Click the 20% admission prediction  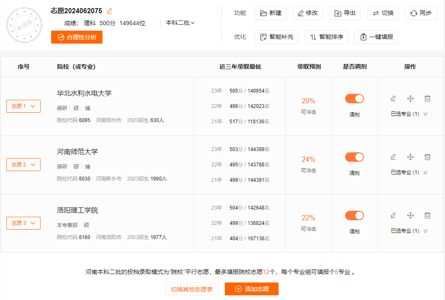pos(308,101)
